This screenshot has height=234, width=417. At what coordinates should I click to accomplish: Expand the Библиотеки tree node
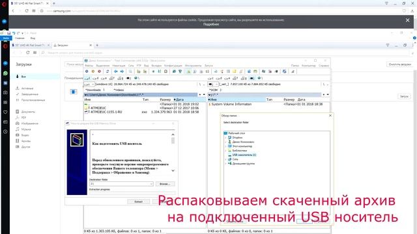226,150
